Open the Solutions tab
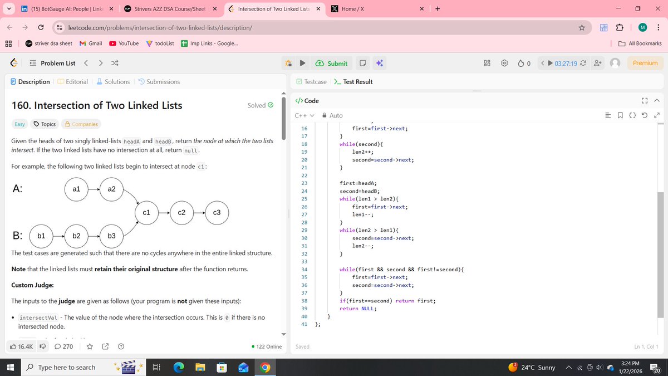 pos(113,82)
